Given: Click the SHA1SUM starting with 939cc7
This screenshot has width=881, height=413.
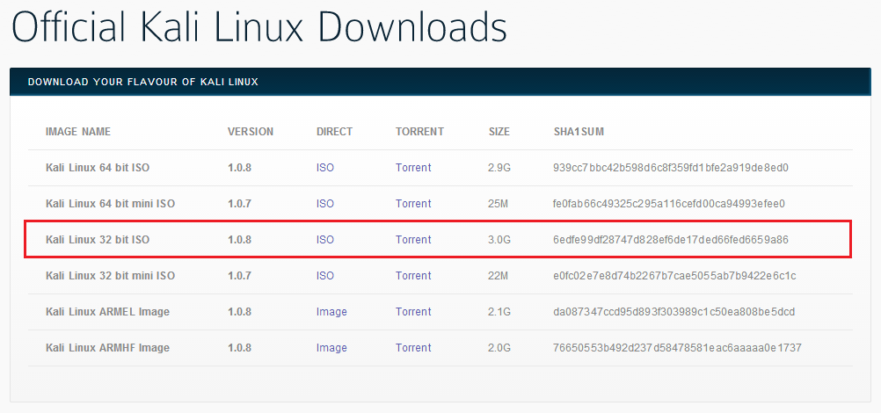Looking at the screenshot, I should [x=671, y=168].
